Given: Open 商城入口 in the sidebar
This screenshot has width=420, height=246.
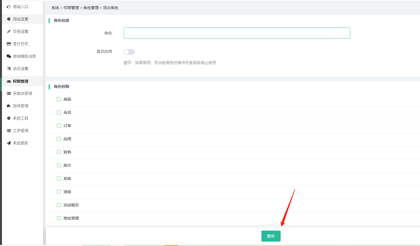Looking at the screenshot, I should (x=23, y=7).
